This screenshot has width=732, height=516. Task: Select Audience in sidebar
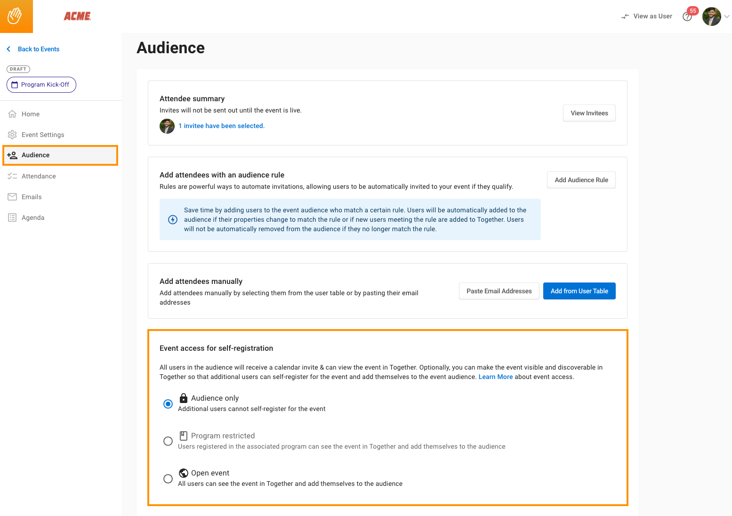(x=61, y=155)
